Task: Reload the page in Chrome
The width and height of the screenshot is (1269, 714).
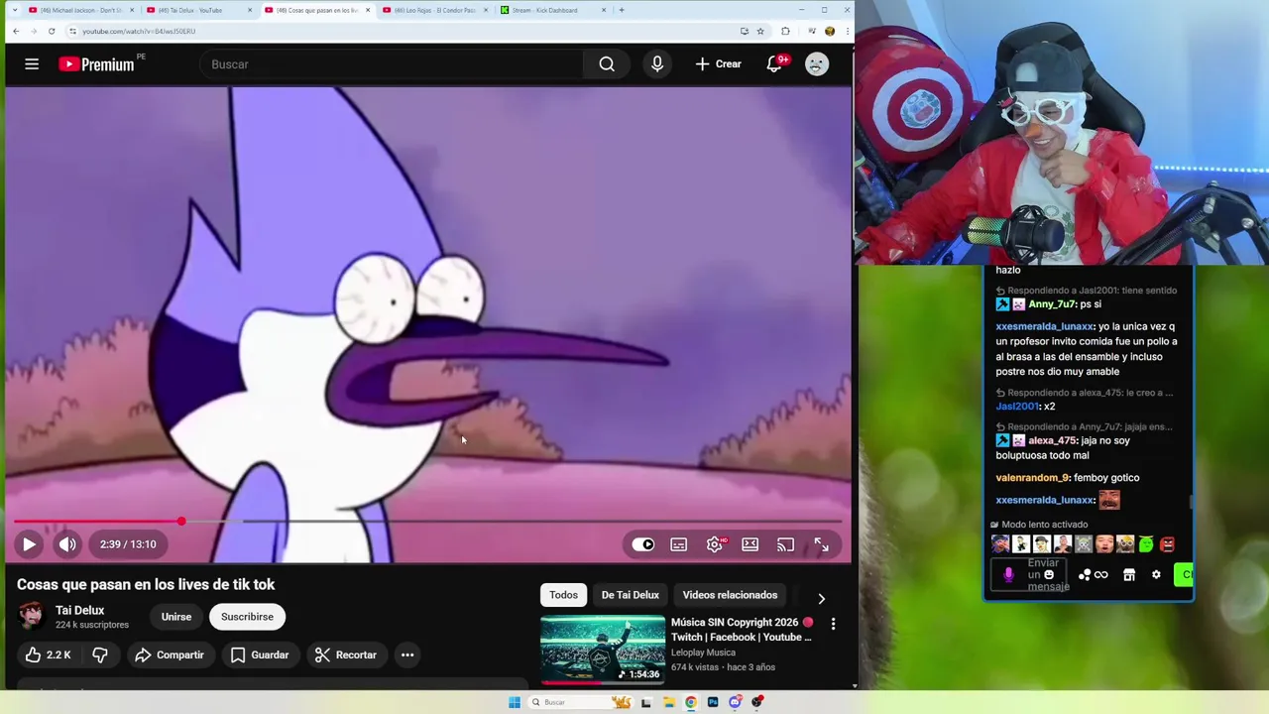Action: (x=52, y=31)
